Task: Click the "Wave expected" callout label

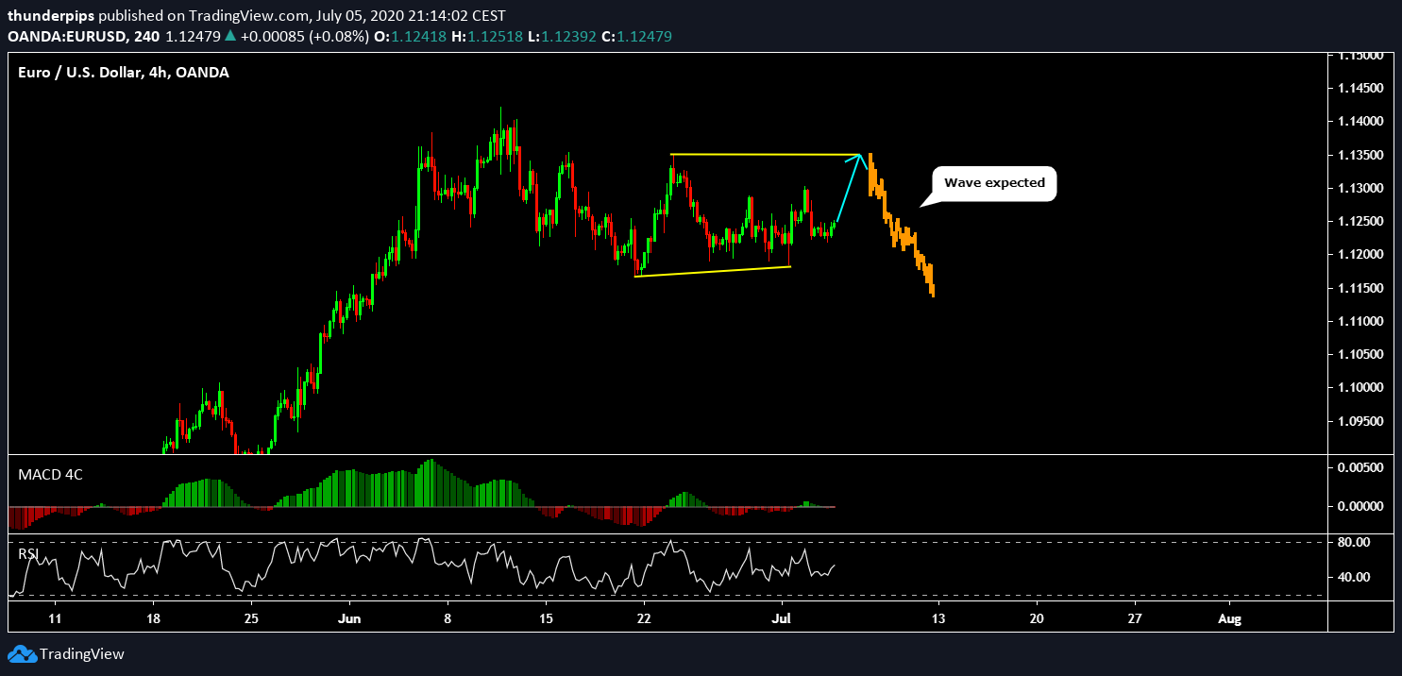Action: point(994,183)
